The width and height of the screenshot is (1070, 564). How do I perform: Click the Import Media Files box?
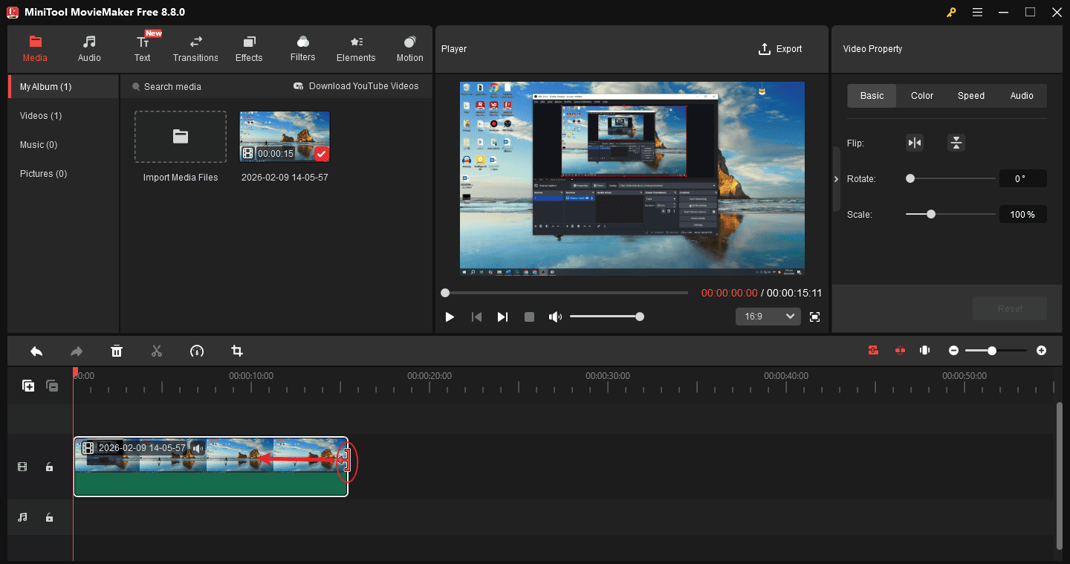[181, 137]
